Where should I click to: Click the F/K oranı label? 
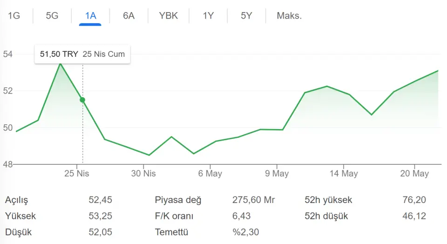[x=174, y=216]
